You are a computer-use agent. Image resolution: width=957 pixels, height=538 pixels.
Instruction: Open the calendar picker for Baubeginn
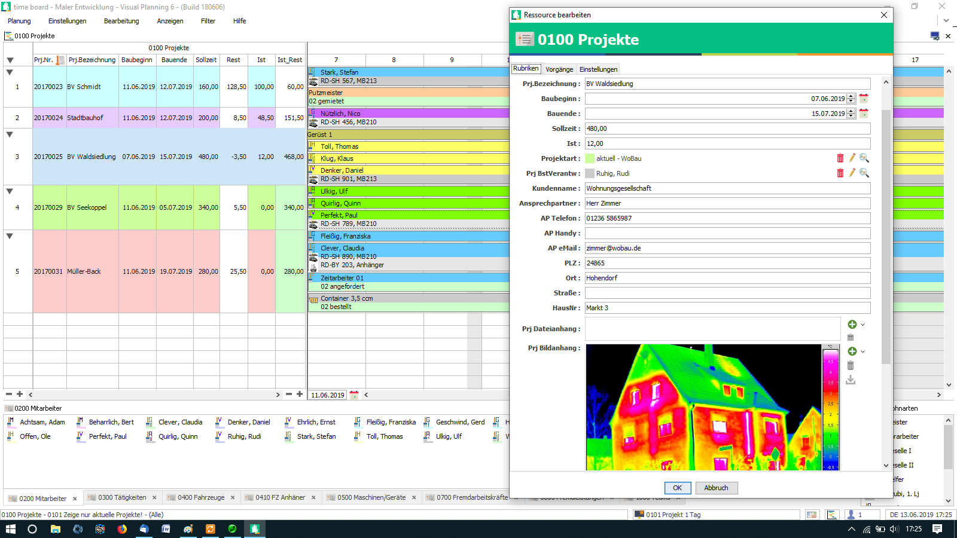point(864,99)
